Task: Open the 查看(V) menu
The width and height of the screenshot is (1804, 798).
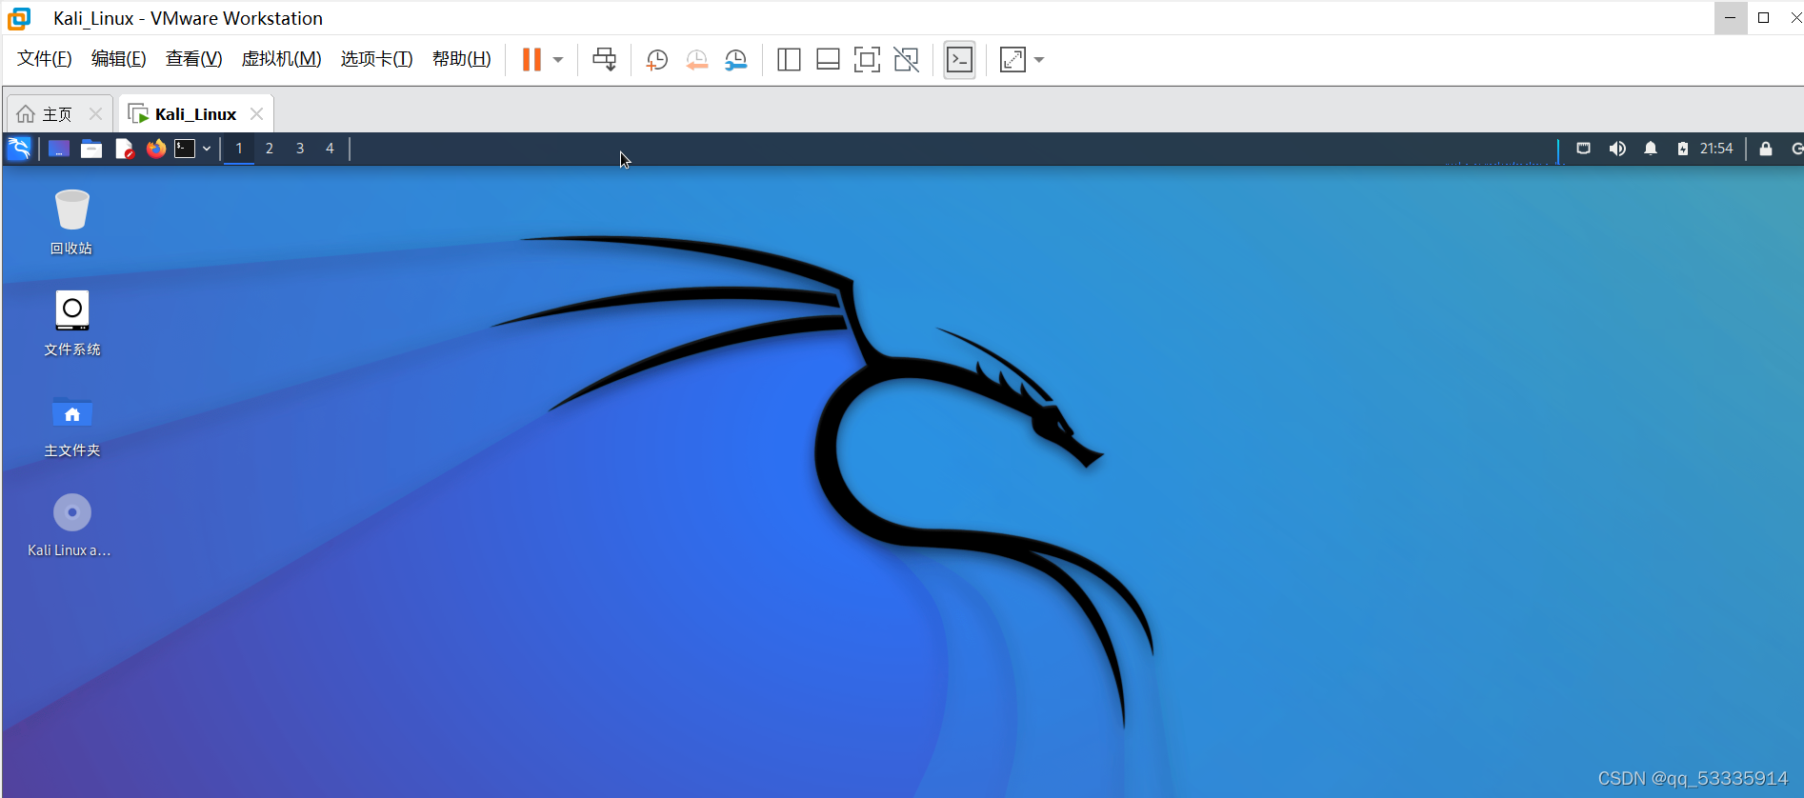Action: pyautogui.click(x=193, y=59)
